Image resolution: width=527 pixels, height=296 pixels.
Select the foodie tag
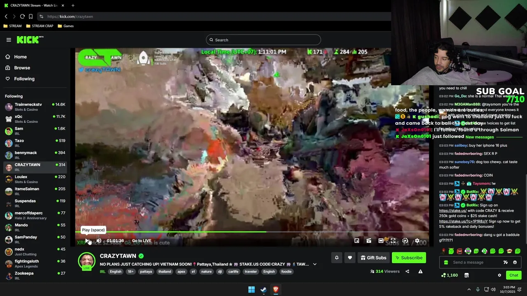286,272
